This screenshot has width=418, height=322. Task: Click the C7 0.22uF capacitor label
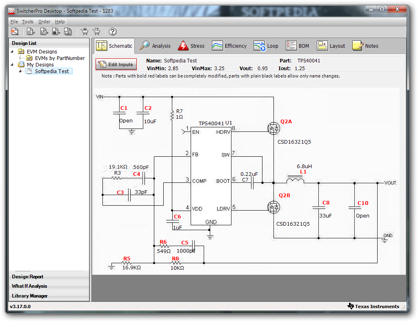249,177
